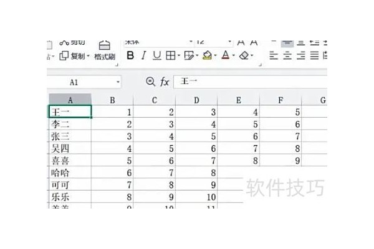Click column C value 3 in 李二 row
Viewport: 374px width, 249px height.
pos(155,124)
